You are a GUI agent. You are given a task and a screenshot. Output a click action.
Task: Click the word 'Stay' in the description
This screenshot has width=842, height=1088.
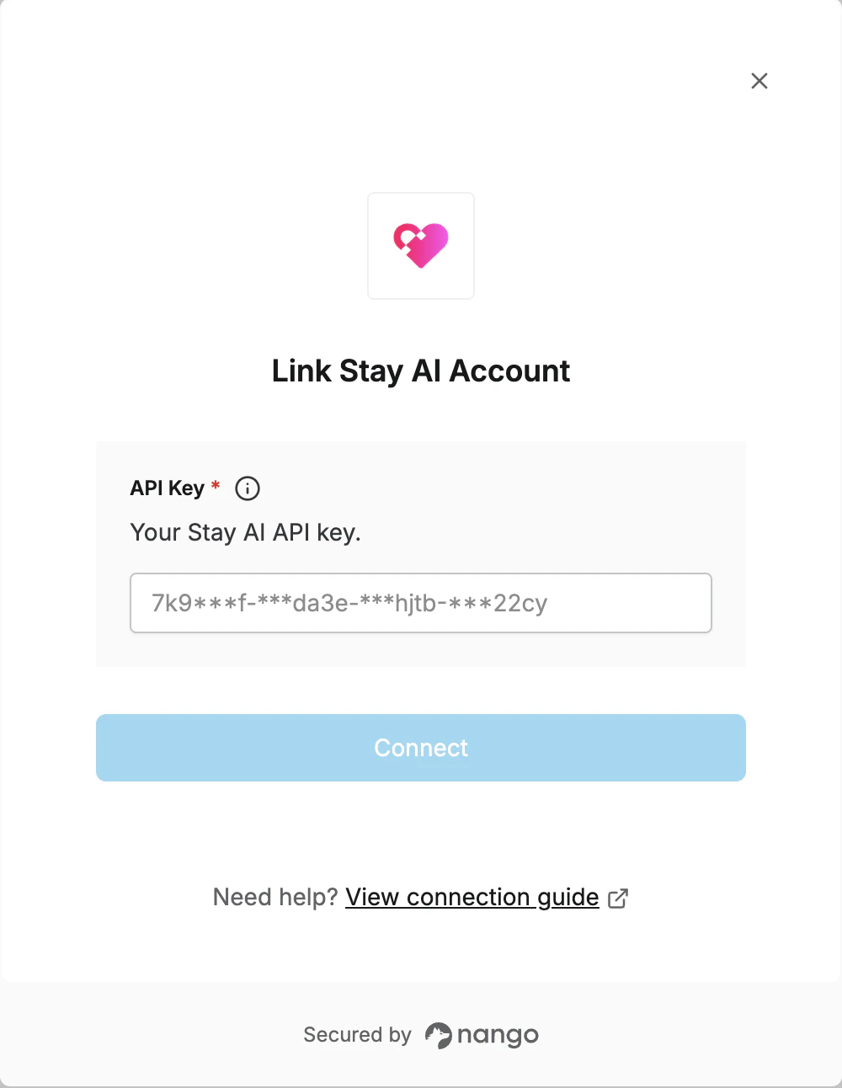click(x=211, y=534)
